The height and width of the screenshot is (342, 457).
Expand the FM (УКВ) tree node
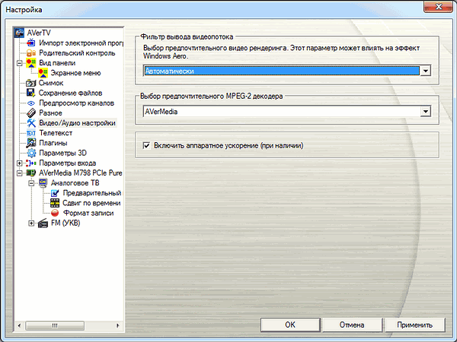(31, 223)
